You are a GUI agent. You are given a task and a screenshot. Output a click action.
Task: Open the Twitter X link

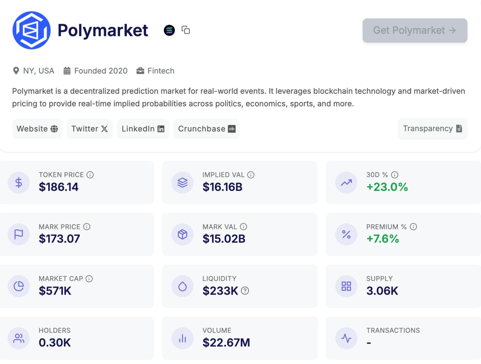tap(90, 129)
